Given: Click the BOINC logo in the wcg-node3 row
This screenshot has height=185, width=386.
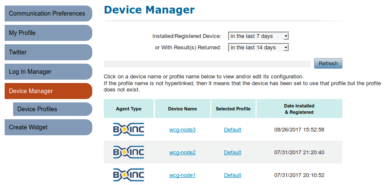Looking at the screenshot, I should tap(129, 130).
